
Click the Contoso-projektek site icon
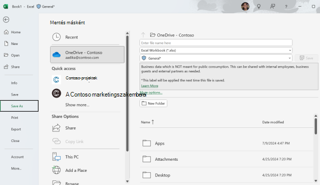(x=56, y=79)
